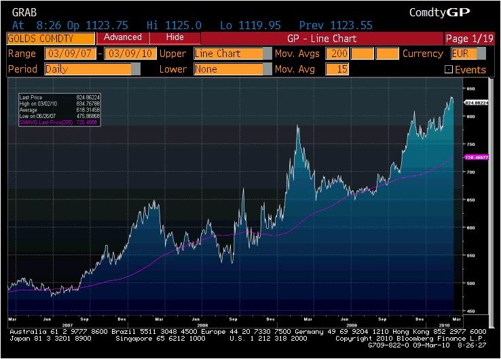501x359 pixels.
Task: Click the second empty Mov. Avgs field
Action: pos(362,54)
